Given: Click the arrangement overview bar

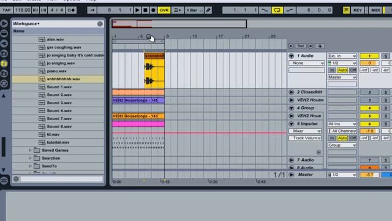Looking at the screenshot, I should [179, 24].
